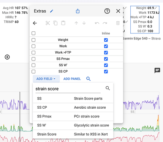
Task: Move field down with down arrow
Action: pyautogui.click(x=84, y=23)
